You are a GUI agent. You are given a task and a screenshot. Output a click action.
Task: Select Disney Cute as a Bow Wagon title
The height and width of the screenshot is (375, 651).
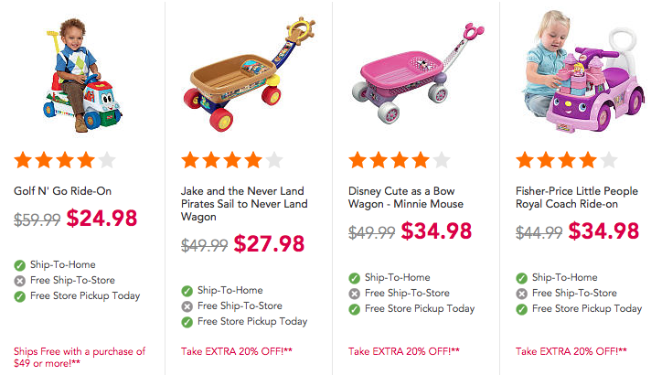(x=406, y=198)
